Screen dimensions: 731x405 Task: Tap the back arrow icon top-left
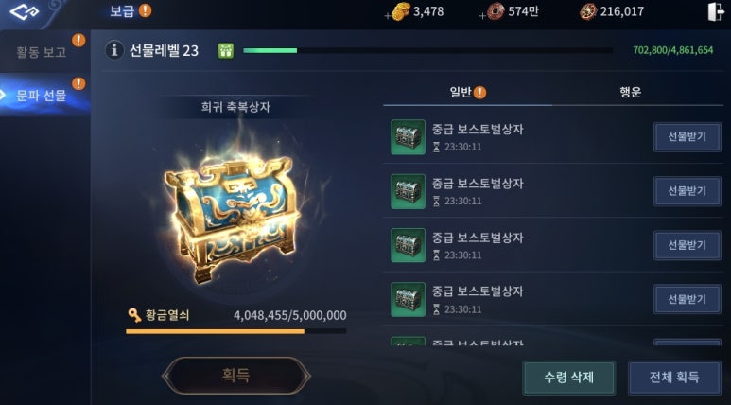[x=25, y=11]
